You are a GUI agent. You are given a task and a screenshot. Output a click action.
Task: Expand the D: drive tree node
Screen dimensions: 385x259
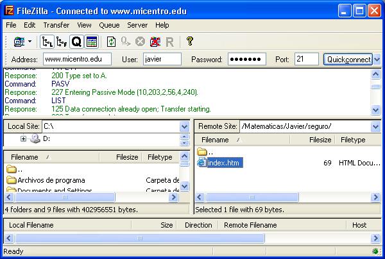coord(24,138)
